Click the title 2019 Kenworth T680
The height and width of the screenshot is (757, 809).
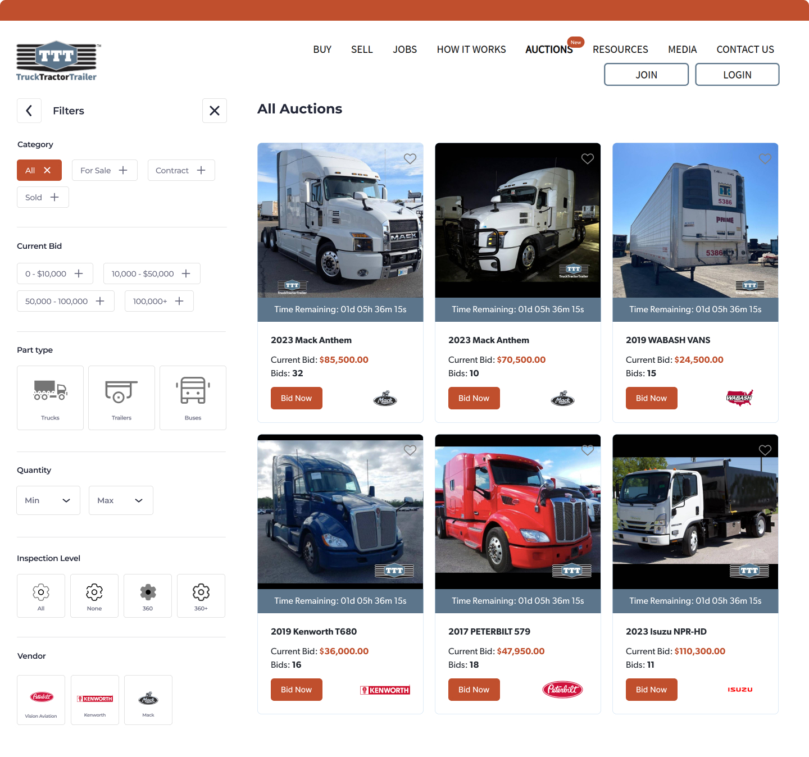click(x=313, y=632)
